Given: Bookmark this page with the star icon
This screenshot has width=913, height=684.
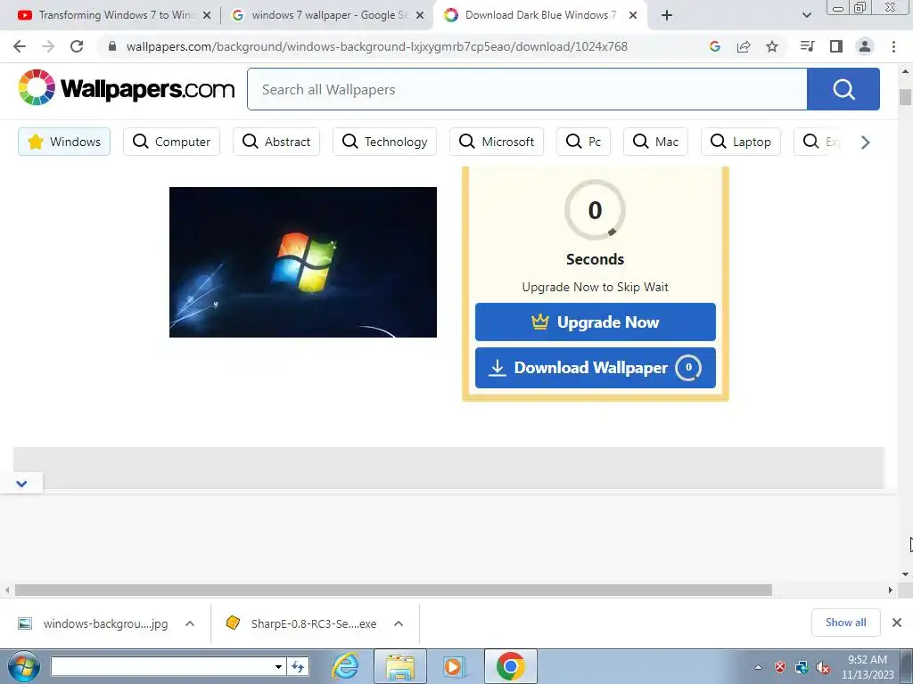Looking at the screenshot, I should (772, 46).
